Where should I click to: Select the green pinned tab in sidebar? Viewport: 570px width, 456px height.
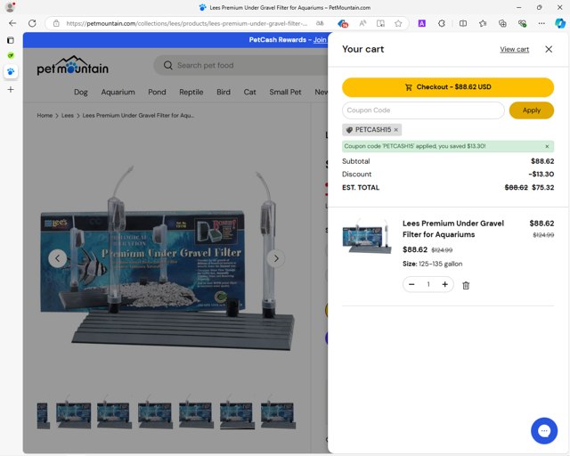point(11,55)
